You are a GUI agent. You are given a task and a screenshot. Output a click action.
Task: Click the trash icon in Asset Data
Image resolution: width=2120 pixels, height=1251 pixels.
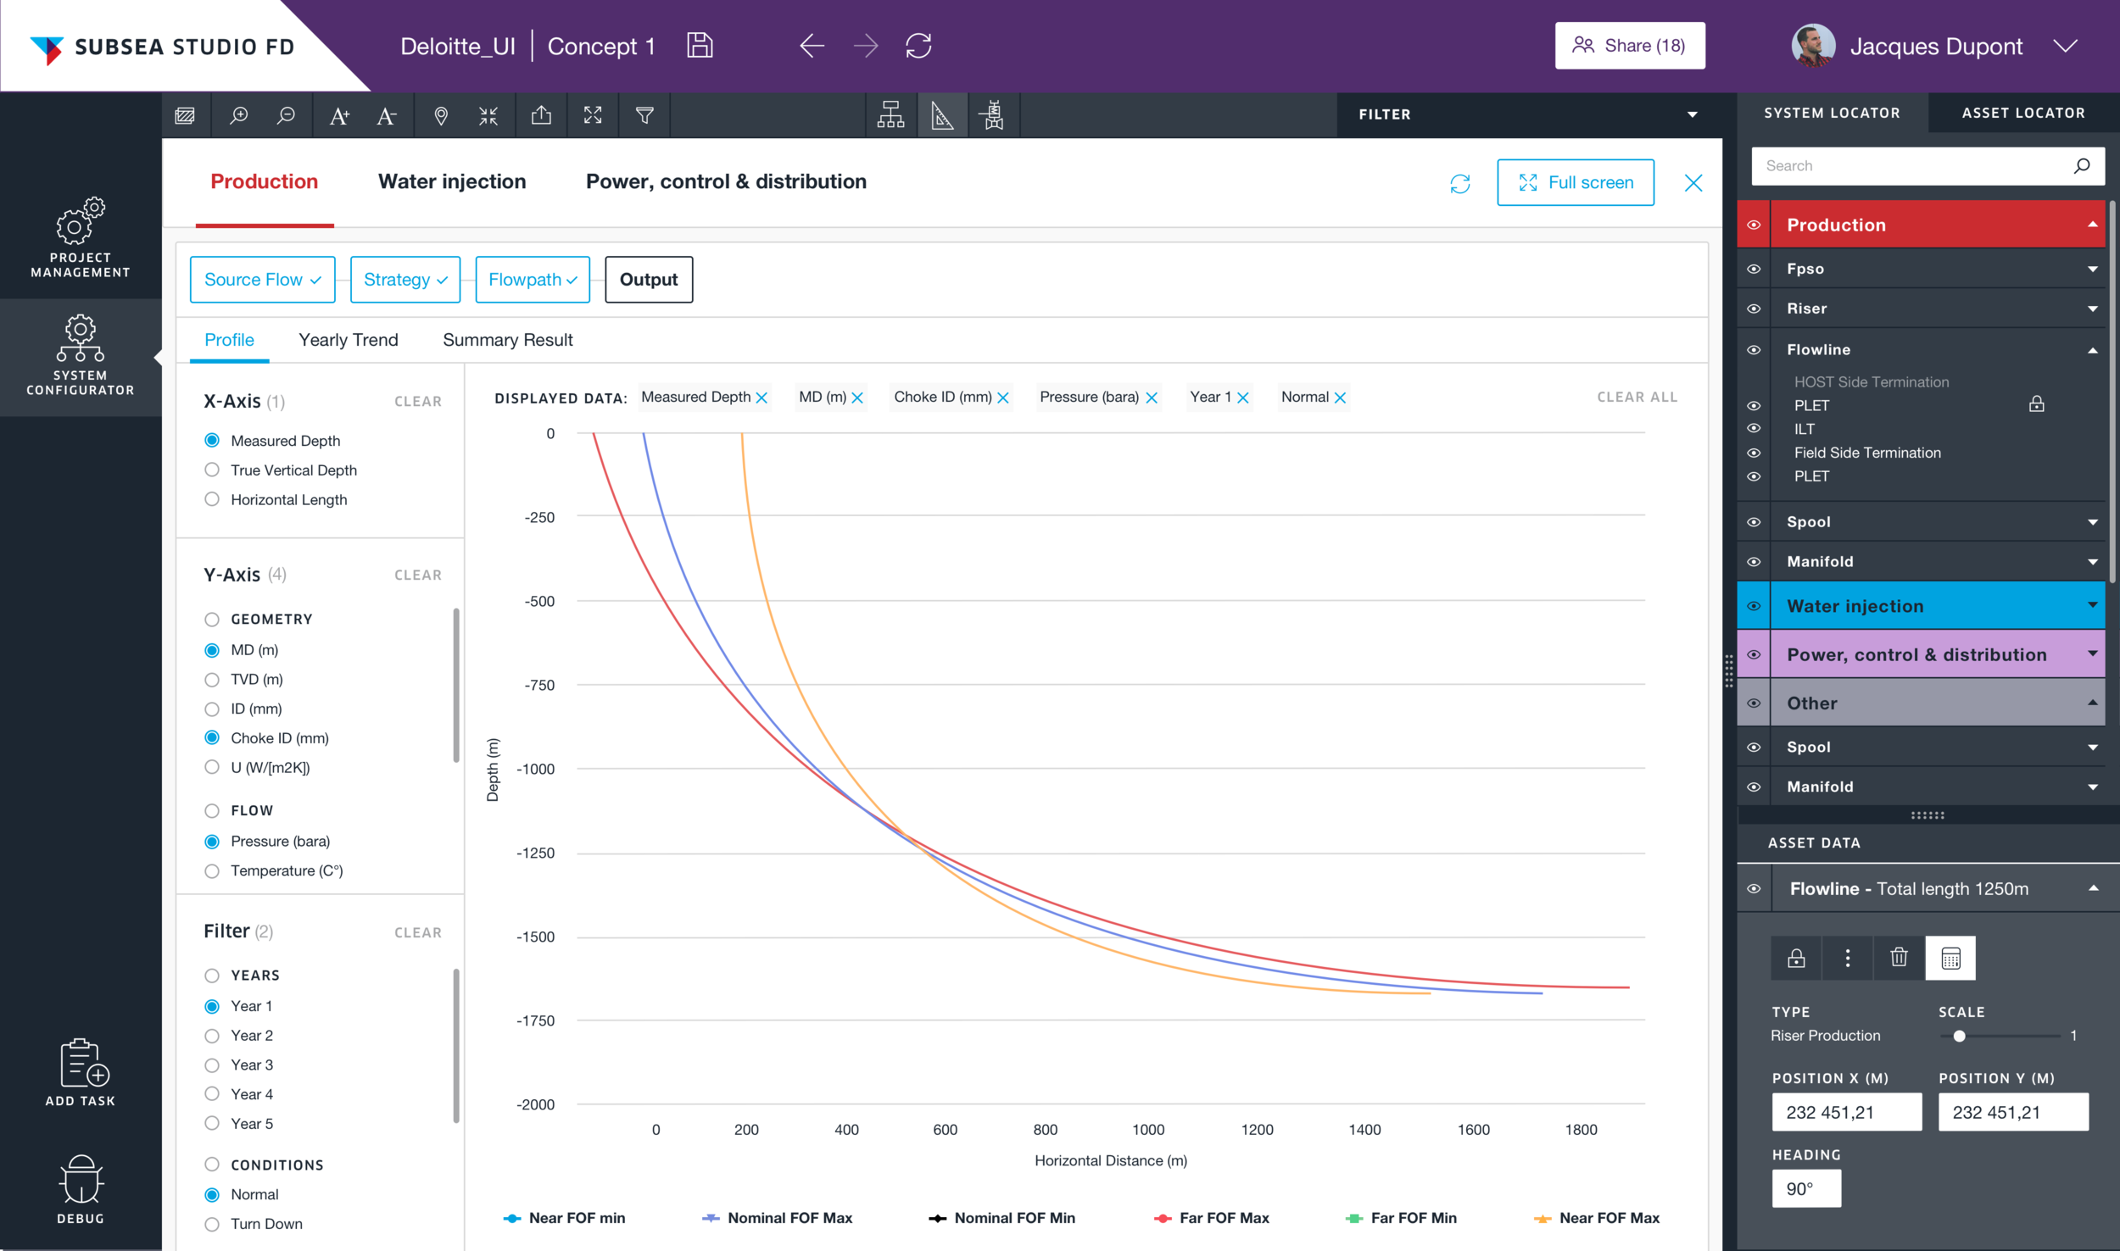point(1899,958)
